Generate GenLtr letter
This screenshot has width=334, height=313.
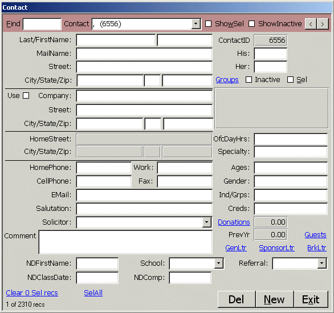236,248
